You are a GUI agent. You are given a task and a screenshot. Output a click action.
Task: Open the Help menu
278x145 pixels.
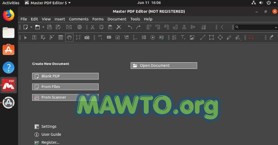[148, 19]
